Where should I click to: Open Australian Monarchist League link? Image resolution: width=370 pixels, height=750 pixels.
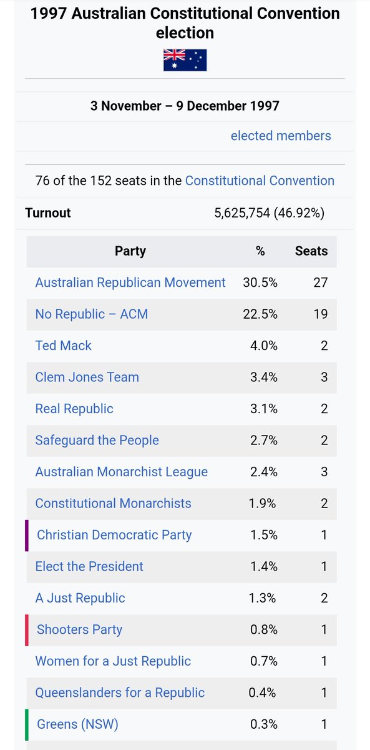(122, 472)
